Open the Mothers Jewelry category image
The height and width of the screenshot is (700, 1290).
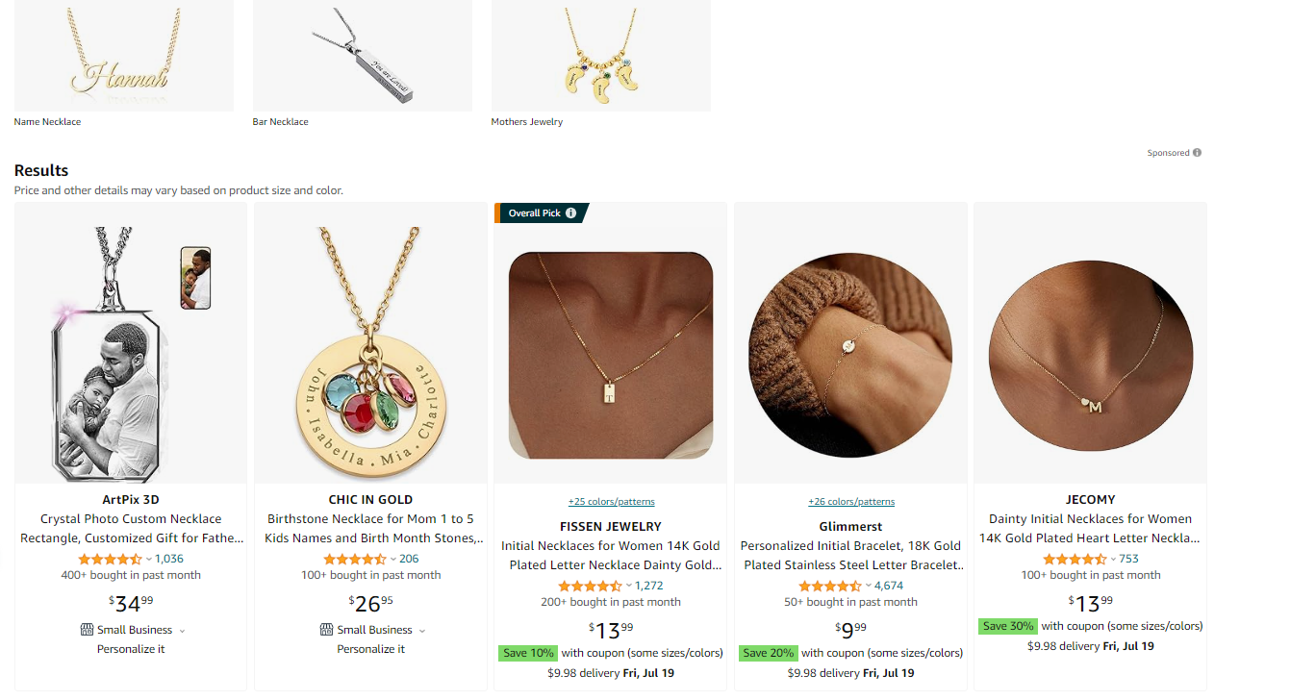601,56
